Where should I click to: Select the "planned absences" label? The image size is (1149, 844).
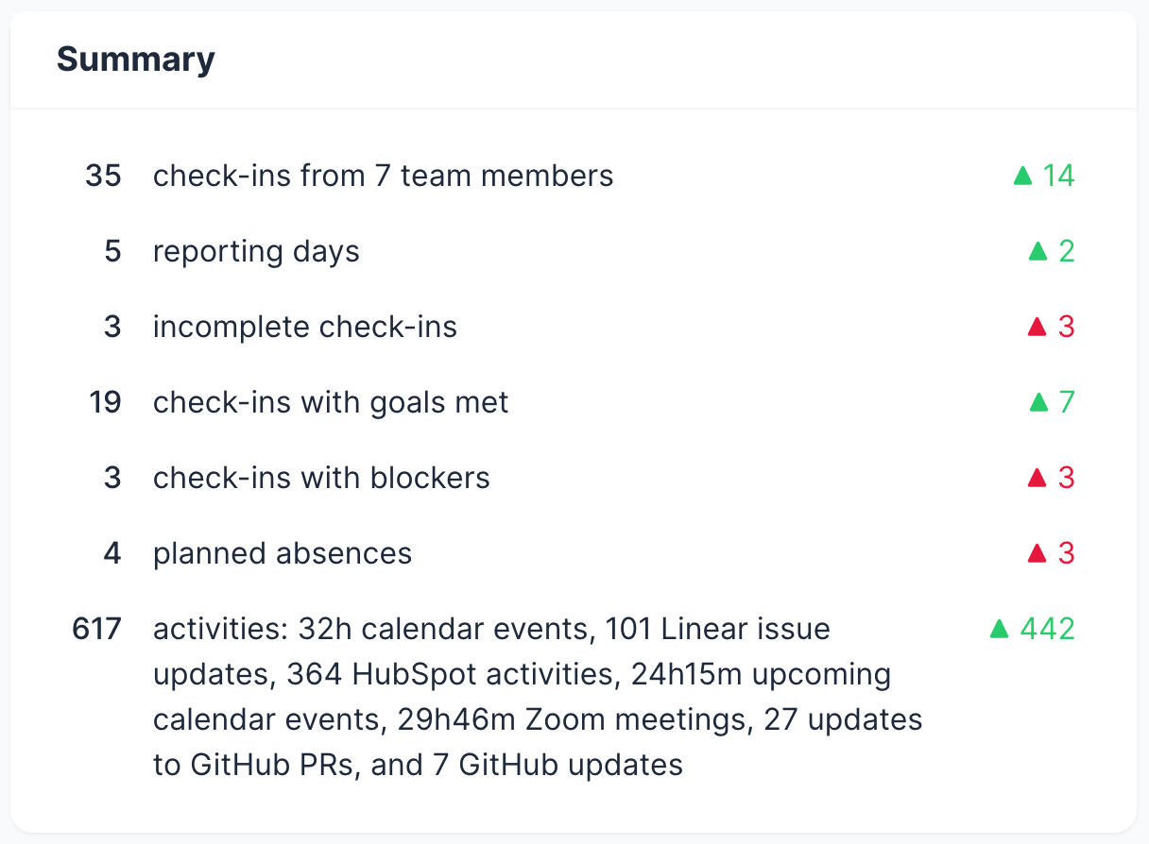[x=283, y=553]
